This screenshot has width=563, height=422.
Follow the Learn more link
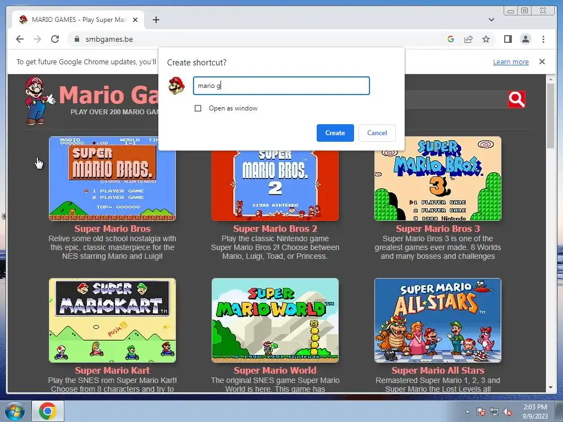(x=511, y=62)
